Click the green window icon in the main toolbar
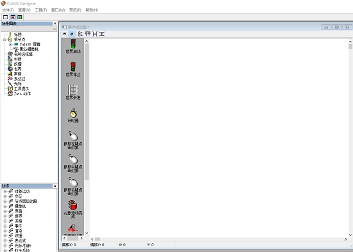Viewport: 353px width, 252px height. click(20, 17)
